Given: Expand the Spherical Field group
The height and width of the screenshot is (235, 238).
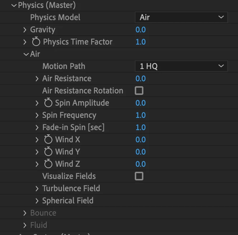Looking at the screenshot, I should [37, 201].
